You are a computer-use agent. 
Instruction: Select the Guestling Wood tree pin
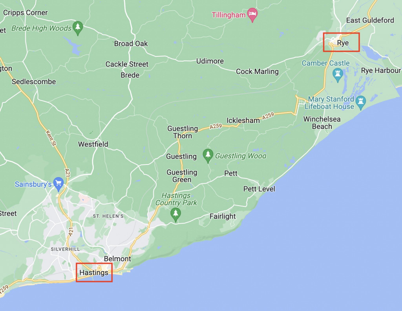[208, 156]
